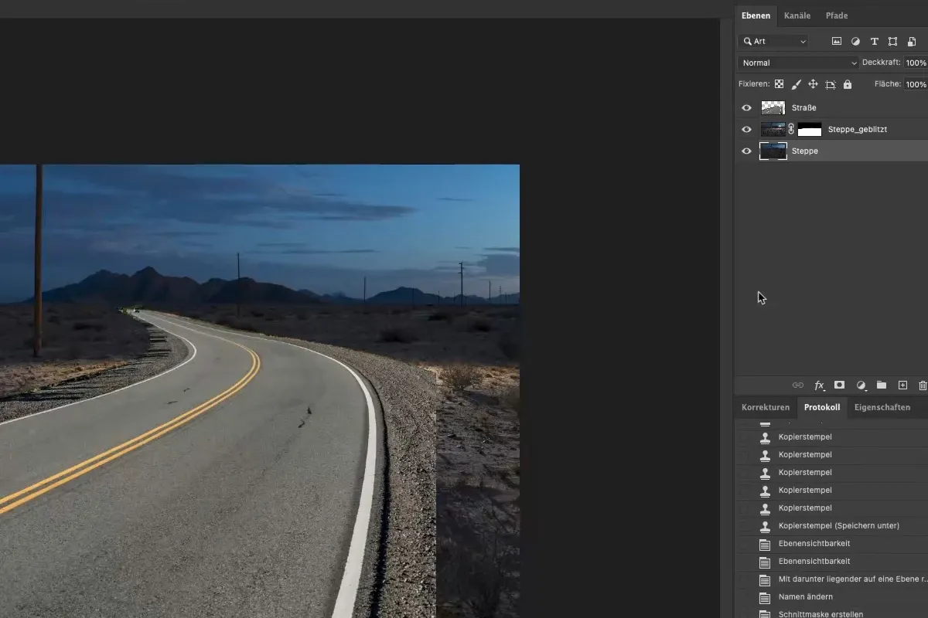Filter layers by type with the T icon

click(x=875, y=41)
